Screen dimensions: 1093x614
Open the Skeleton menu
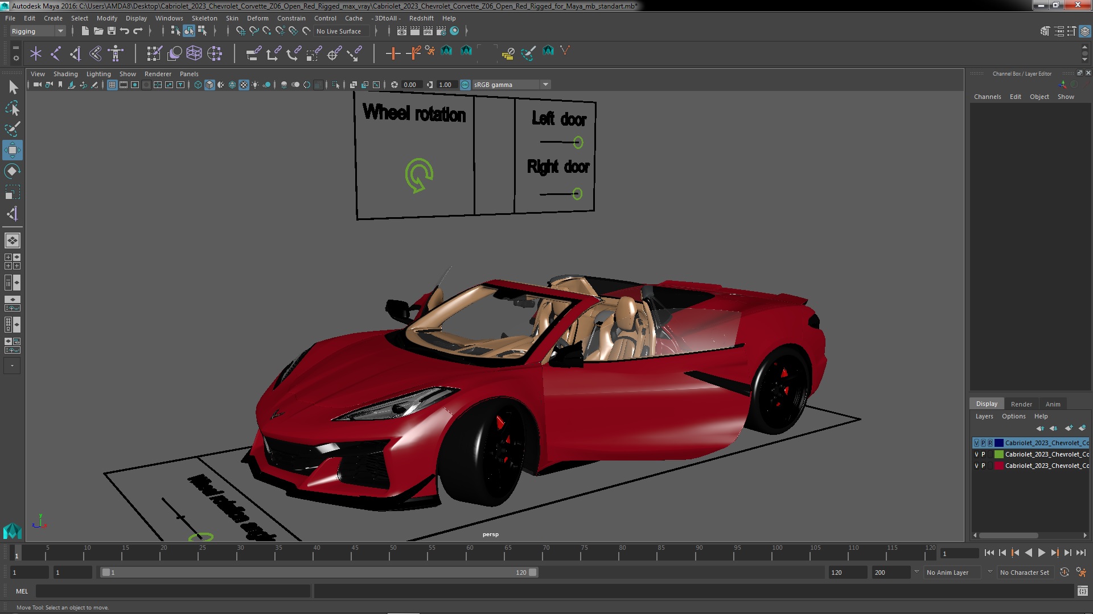pos(204,18)
